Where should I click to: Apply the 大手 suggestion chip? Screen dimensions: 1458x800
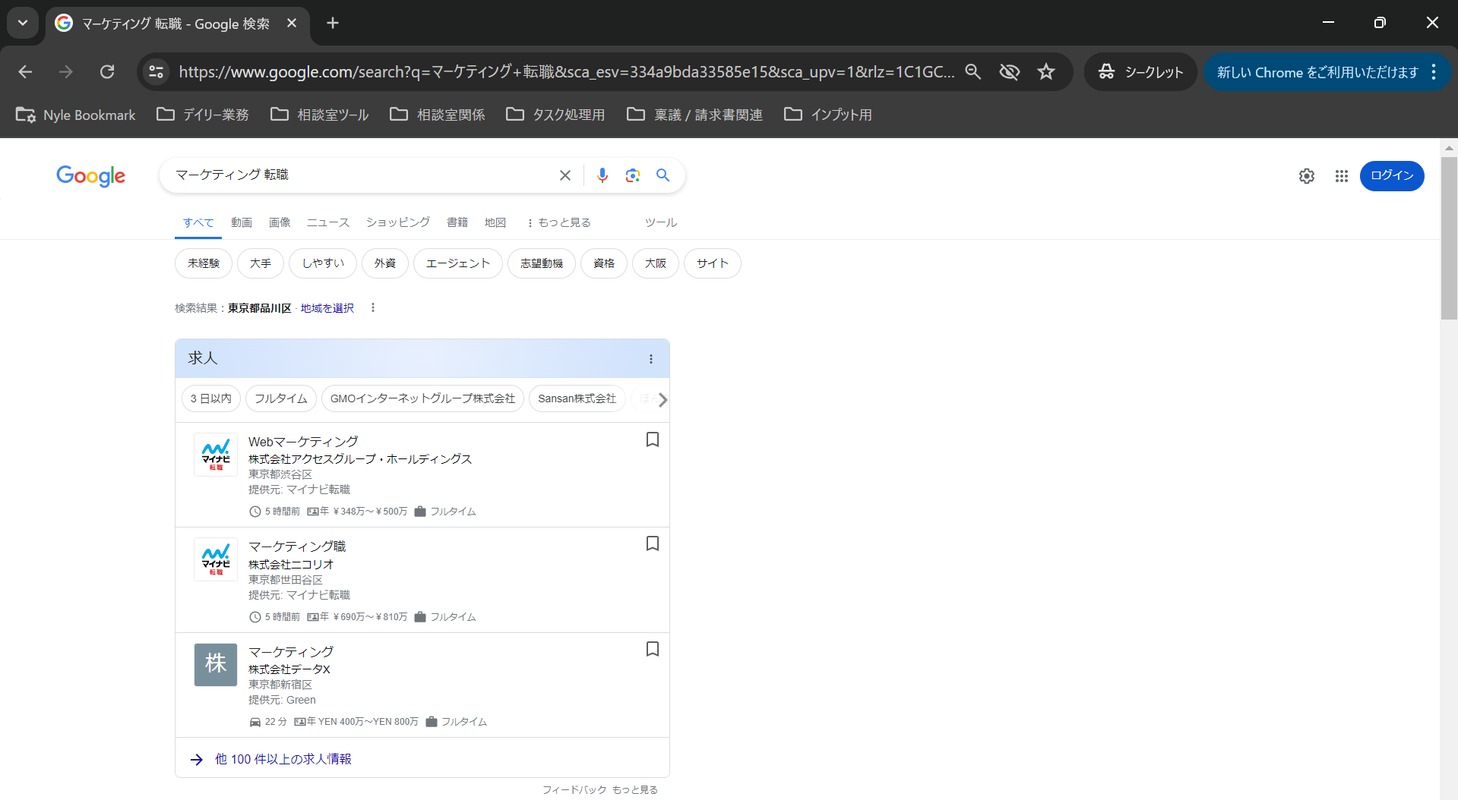(261, 263)
